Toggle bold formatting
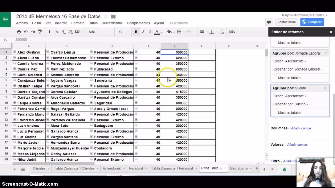335x188 pixels. click(136, 32)
